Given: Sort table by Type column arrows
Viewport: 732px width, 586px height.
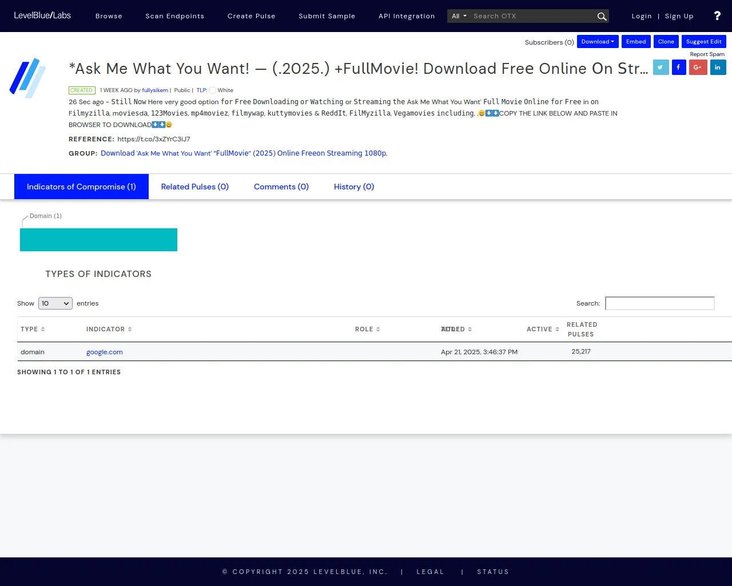Looking at the screenshot, I should click(43, 329).
